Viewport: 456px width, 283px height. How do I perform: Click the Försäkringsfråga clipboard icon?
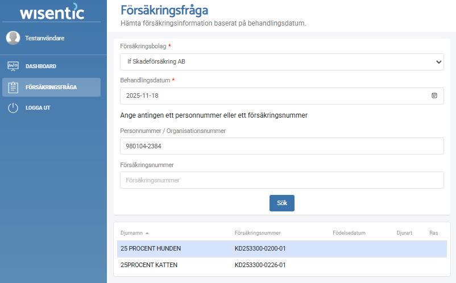tap(13, 87)
